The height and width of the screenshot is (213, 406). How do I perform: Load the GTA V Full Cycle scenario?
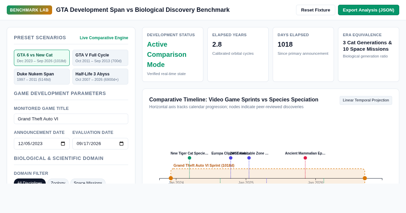point(100,58)
